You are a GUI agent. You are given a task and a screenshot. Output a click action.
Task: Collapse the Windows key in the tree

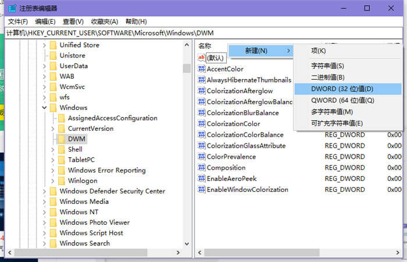pyautogui.click(x=45, y=107)
